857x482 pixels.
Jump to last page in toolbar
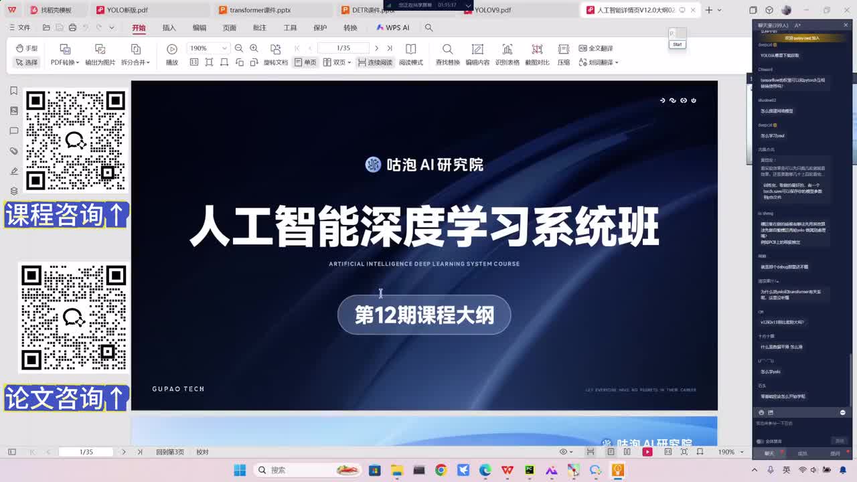click(389, 48)
